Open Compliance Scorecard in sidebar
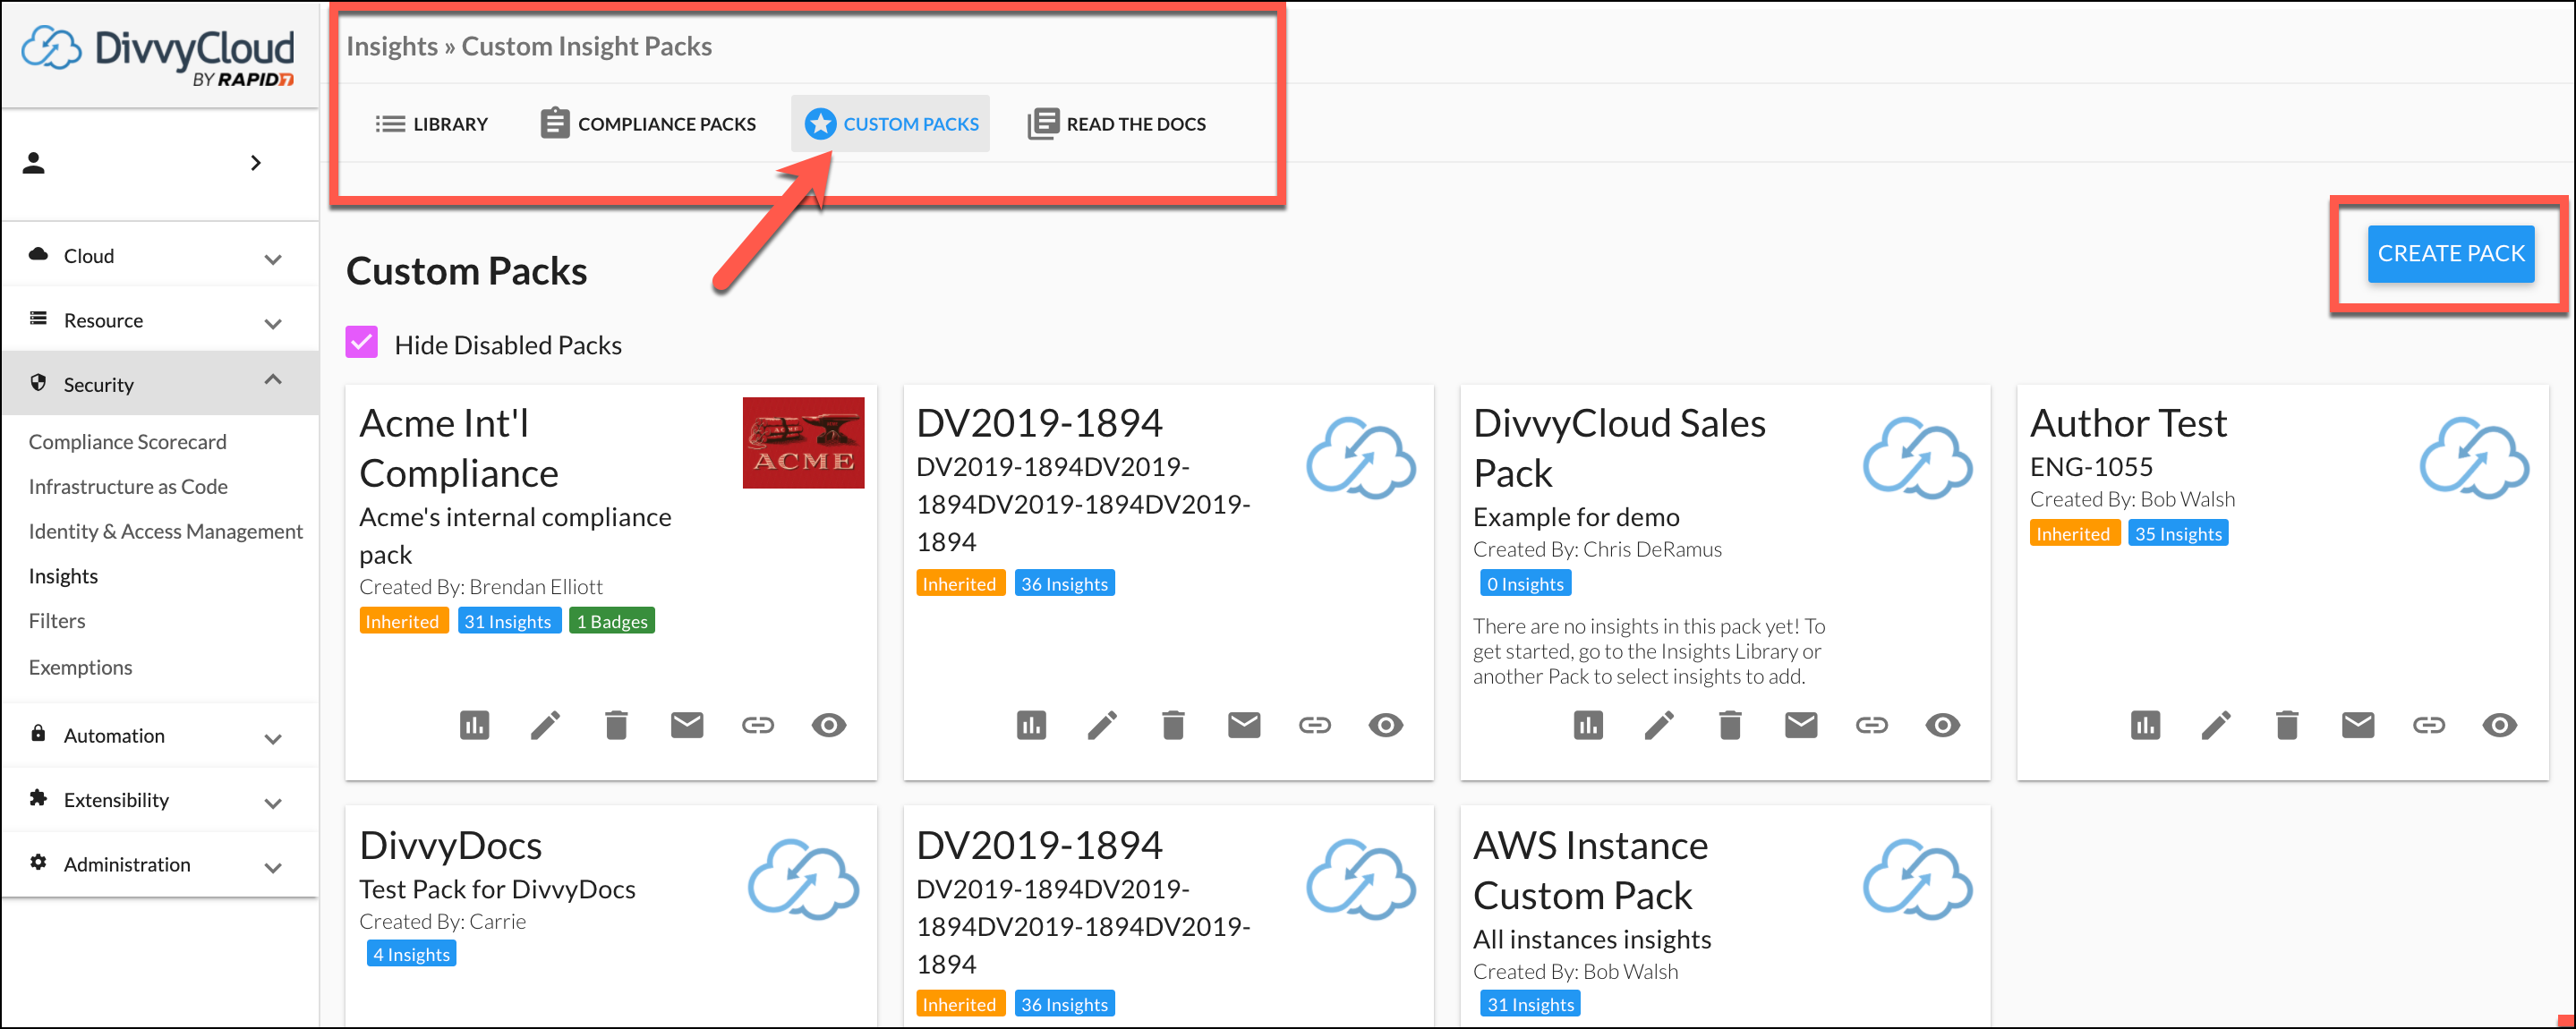 click(127, 442)
